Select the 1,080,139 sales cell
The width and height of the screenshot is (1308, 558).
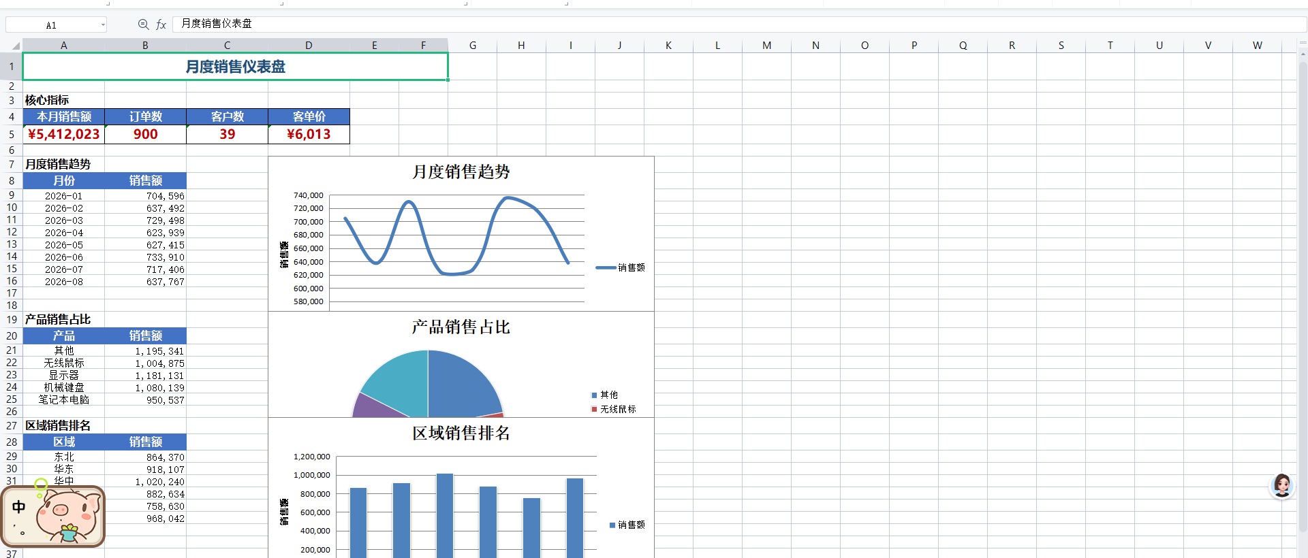tap(146, 388)
